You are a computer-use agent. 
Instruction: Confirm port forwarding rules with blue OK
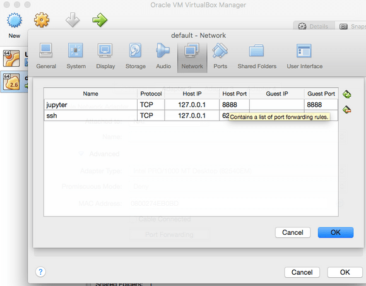(336, 232)
